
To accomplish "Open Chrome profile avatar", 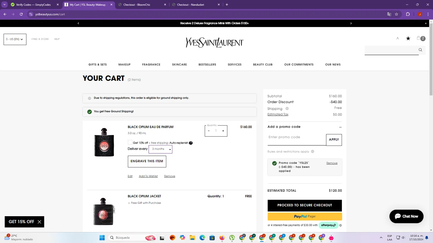I will (x=420, y=14).
